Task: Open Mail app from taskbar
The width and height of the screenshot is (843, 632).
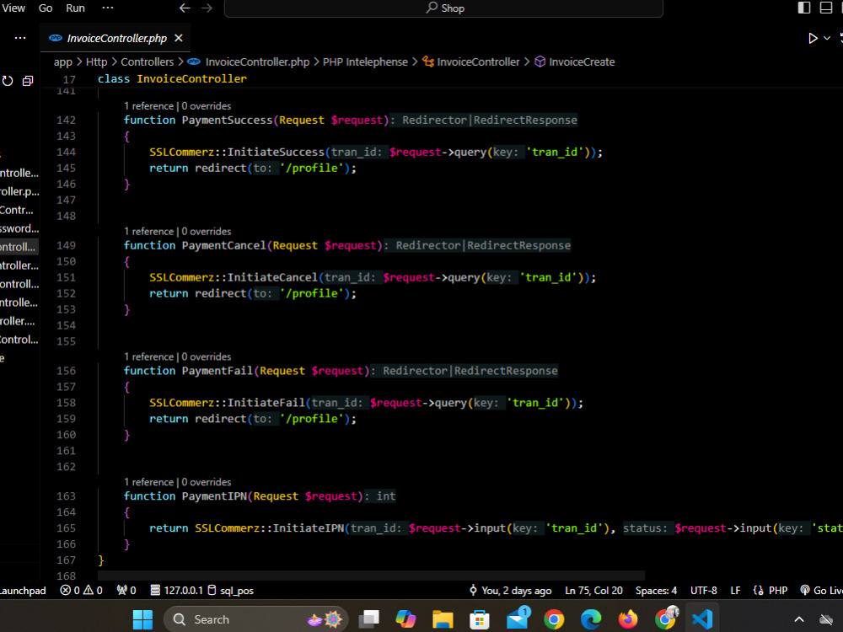Action: [x=518, y=619]
